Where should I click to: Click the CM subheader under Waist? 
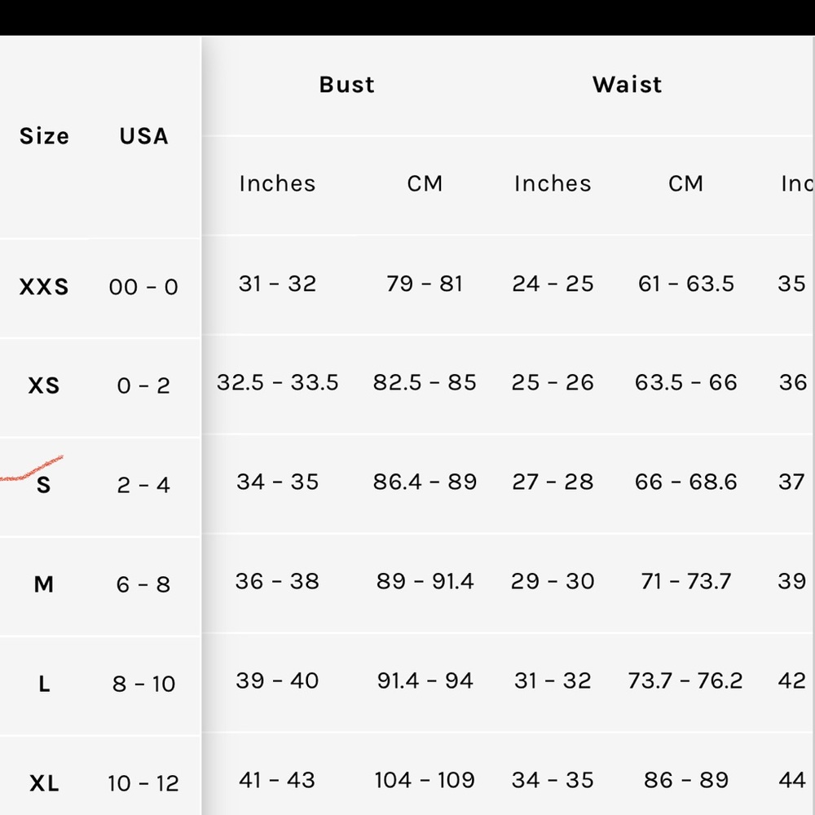685,183
